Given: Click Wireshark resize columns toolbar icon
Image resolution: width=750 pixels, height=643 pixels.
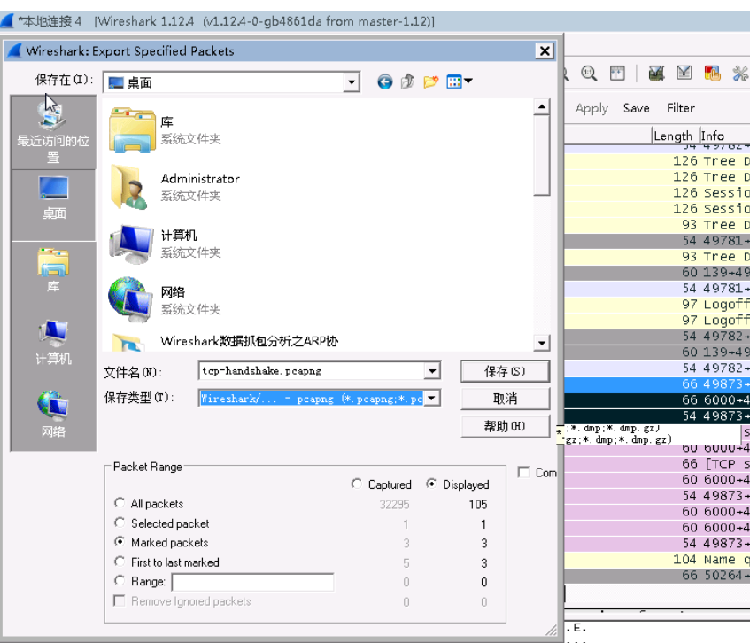Looking at the screenshot, I should (617, 74).
